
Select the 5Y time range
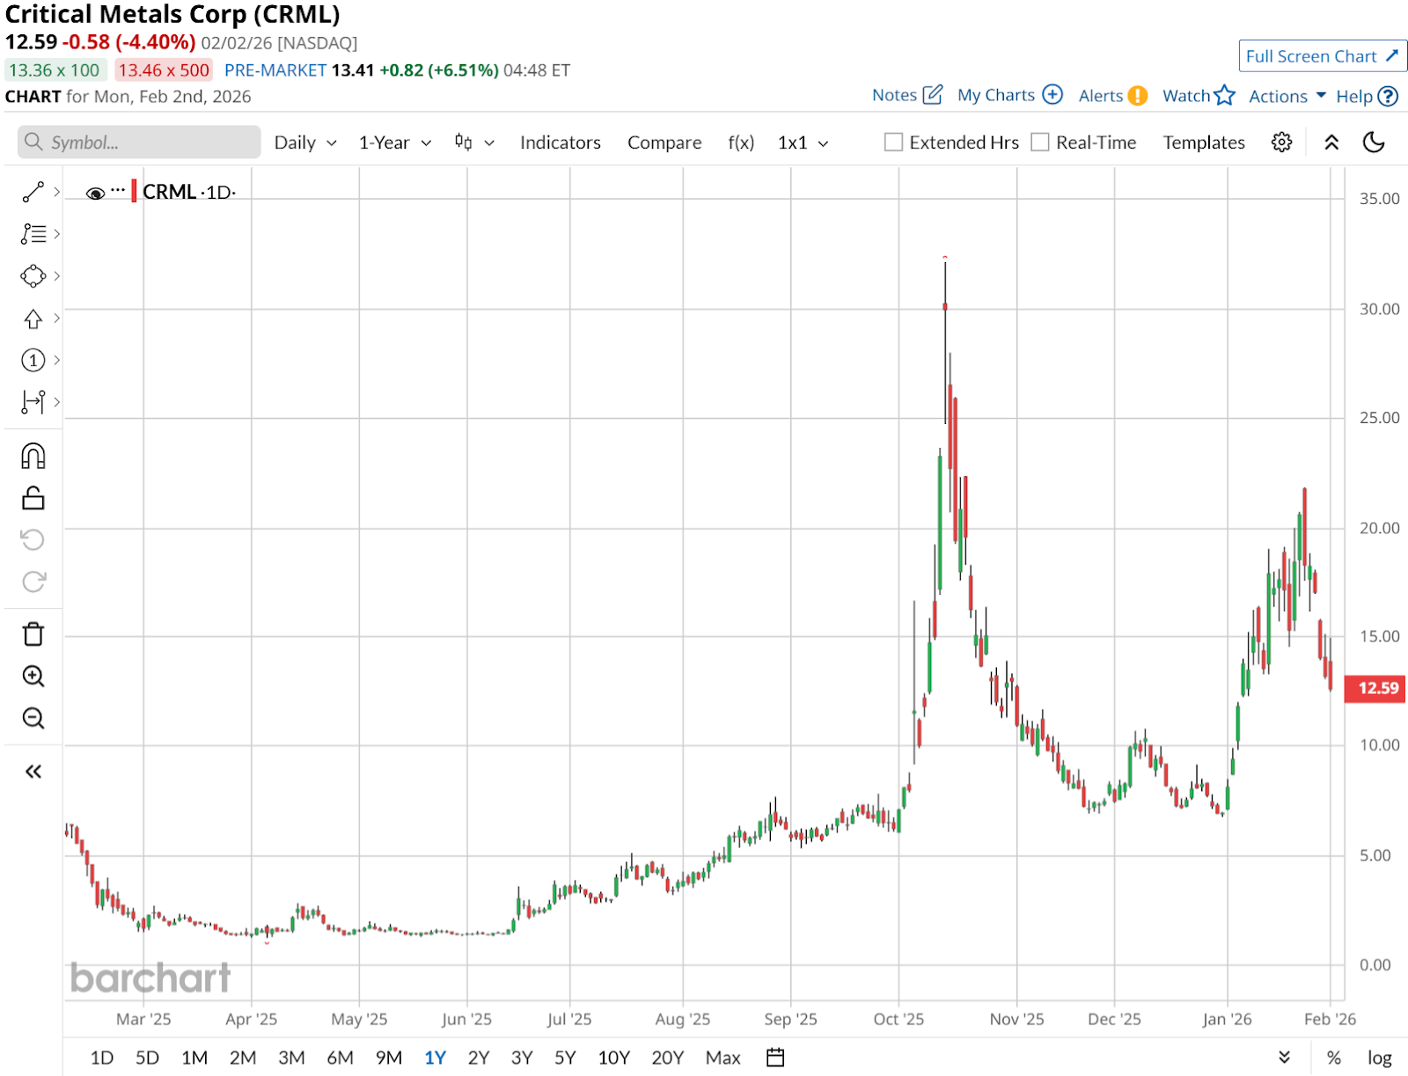tap(565, 1058)
